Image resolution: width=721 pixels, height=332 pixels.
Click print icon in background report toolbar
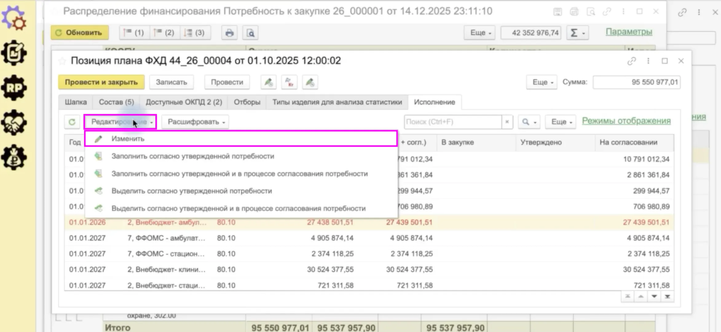click(x=229, y=33)
